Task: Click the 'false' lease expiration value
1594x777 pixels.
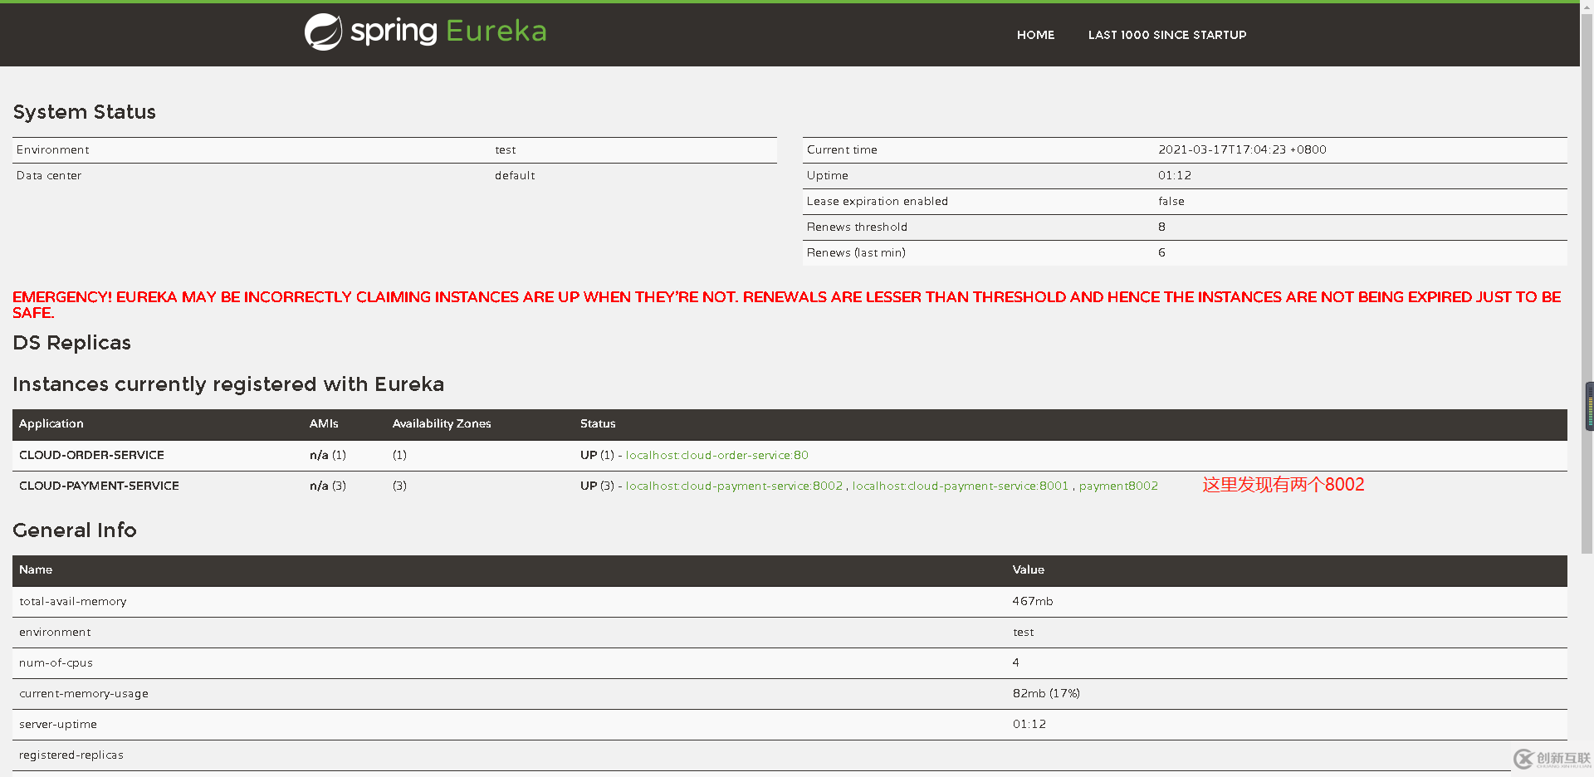Action: tap(1171, 201)
